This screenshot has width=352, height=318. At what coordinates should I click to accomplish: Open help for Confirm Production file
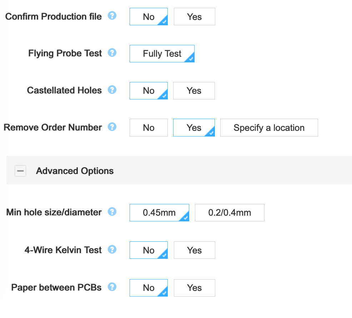pos(112,16)
